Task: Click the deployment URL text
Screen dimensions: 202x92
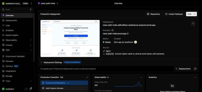Action: click(129, 25)
